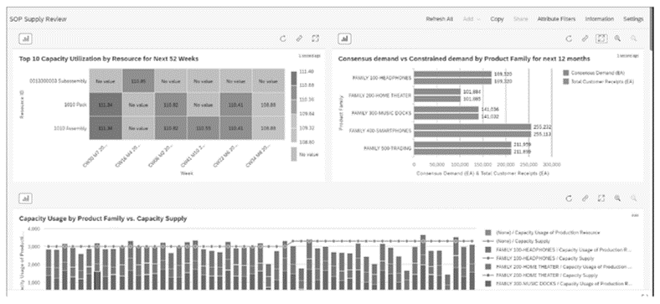Select the 110.41 cell in 1010 Pack row
Screen dimensions: 660x304
tap(235, 105)
